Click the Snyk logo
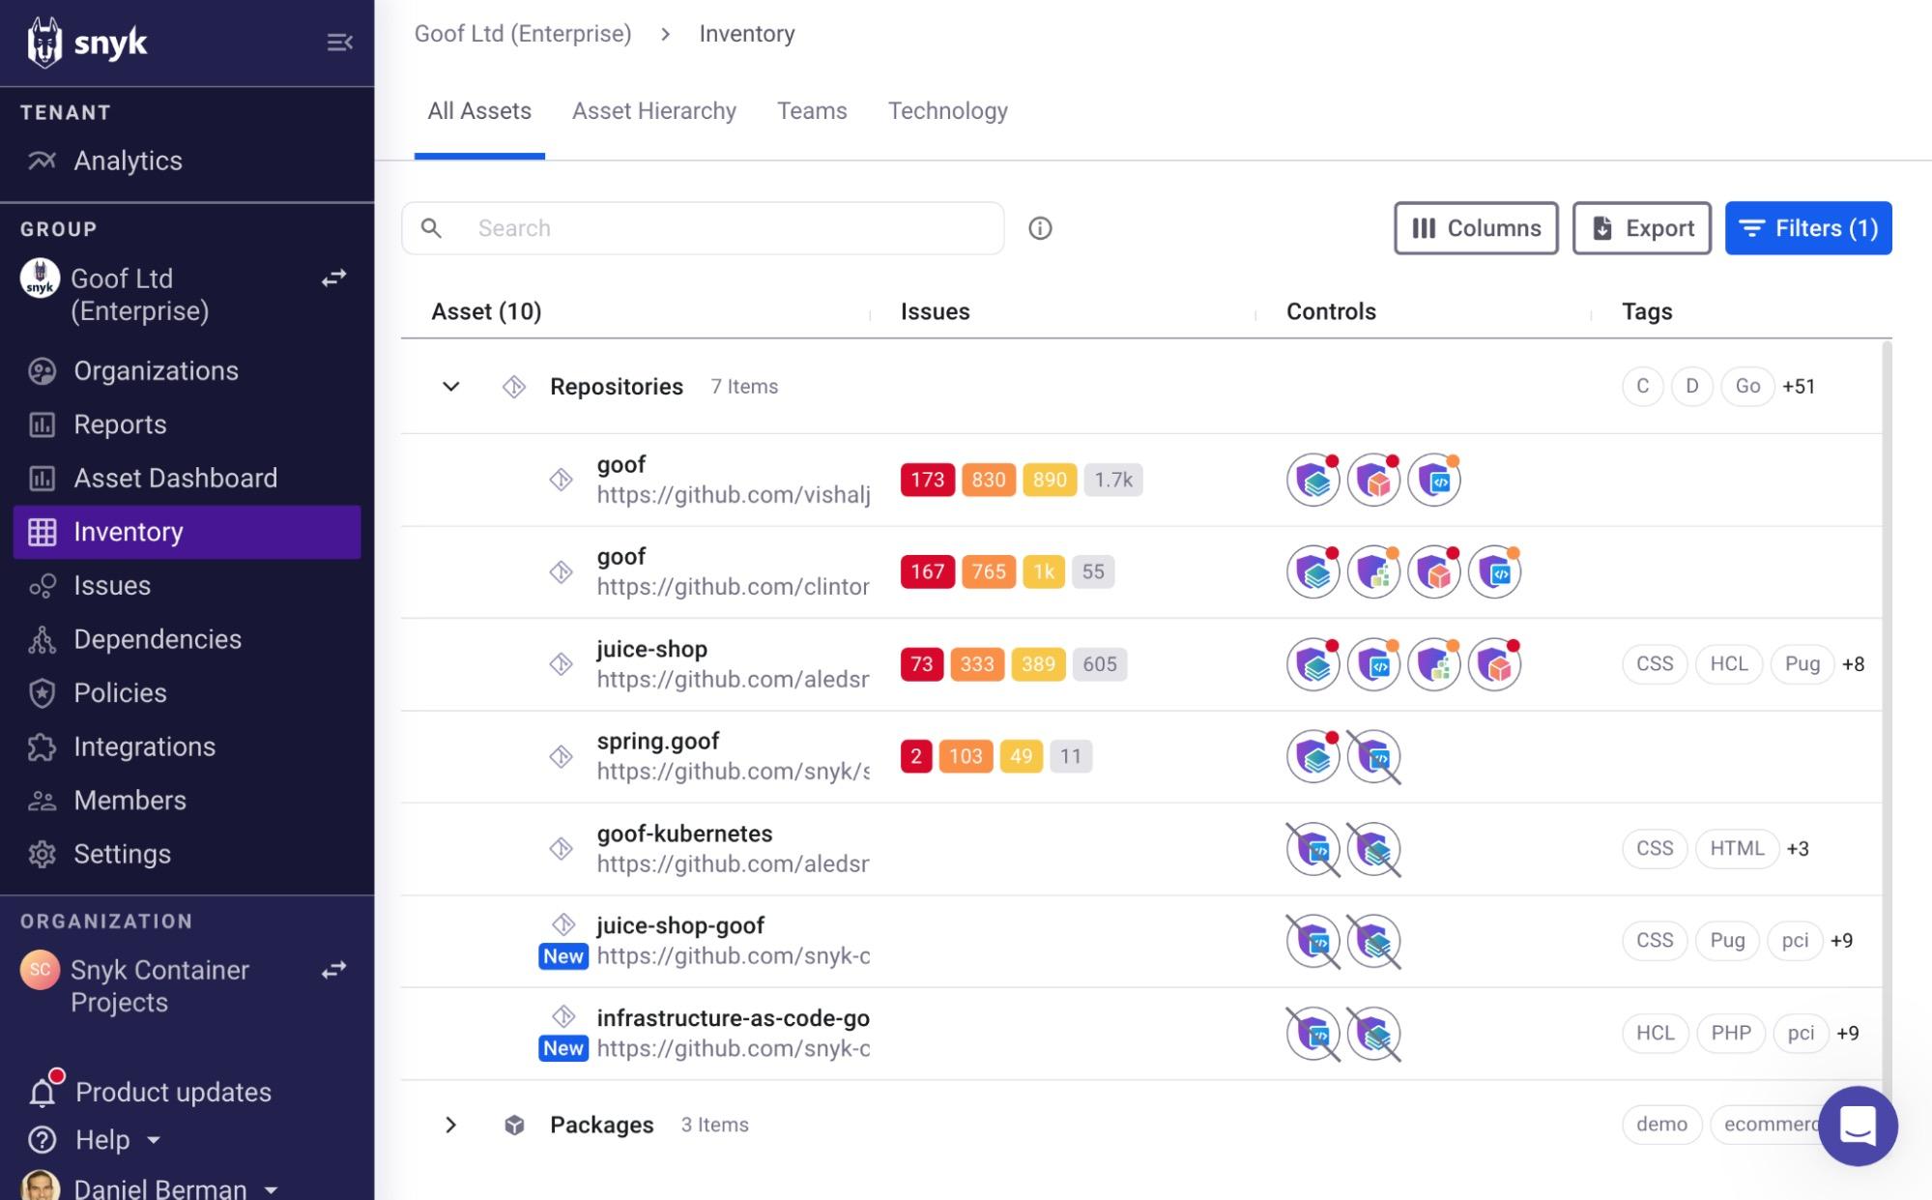 coord(87,43)
